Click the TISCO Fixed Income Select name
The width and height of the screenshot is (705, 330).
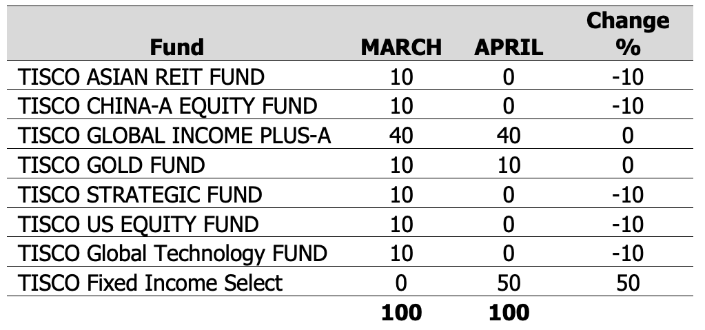(150, 282)
